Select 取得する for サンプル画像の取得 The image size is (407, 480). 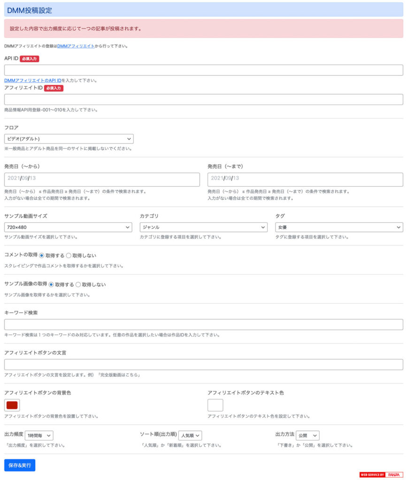click(x=51, y=285)
